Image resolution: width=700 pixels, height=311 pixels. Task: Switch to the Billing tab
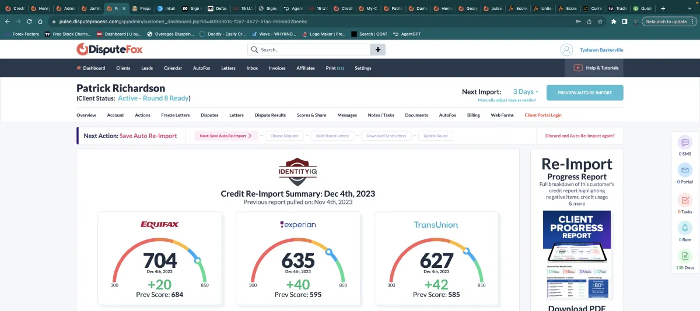pyautogui.click(x=474, y=115)
